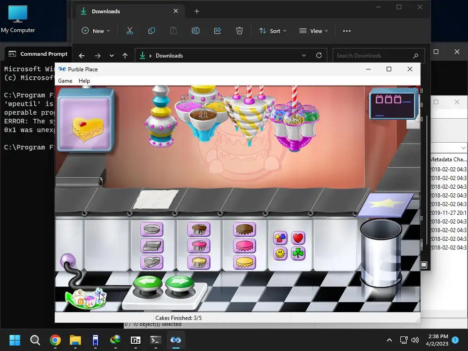The width and height of the screenshot is (468, 351).
Task: Click the Cakes Finished: 3/5 status text
Action: [x=179, y=318]
